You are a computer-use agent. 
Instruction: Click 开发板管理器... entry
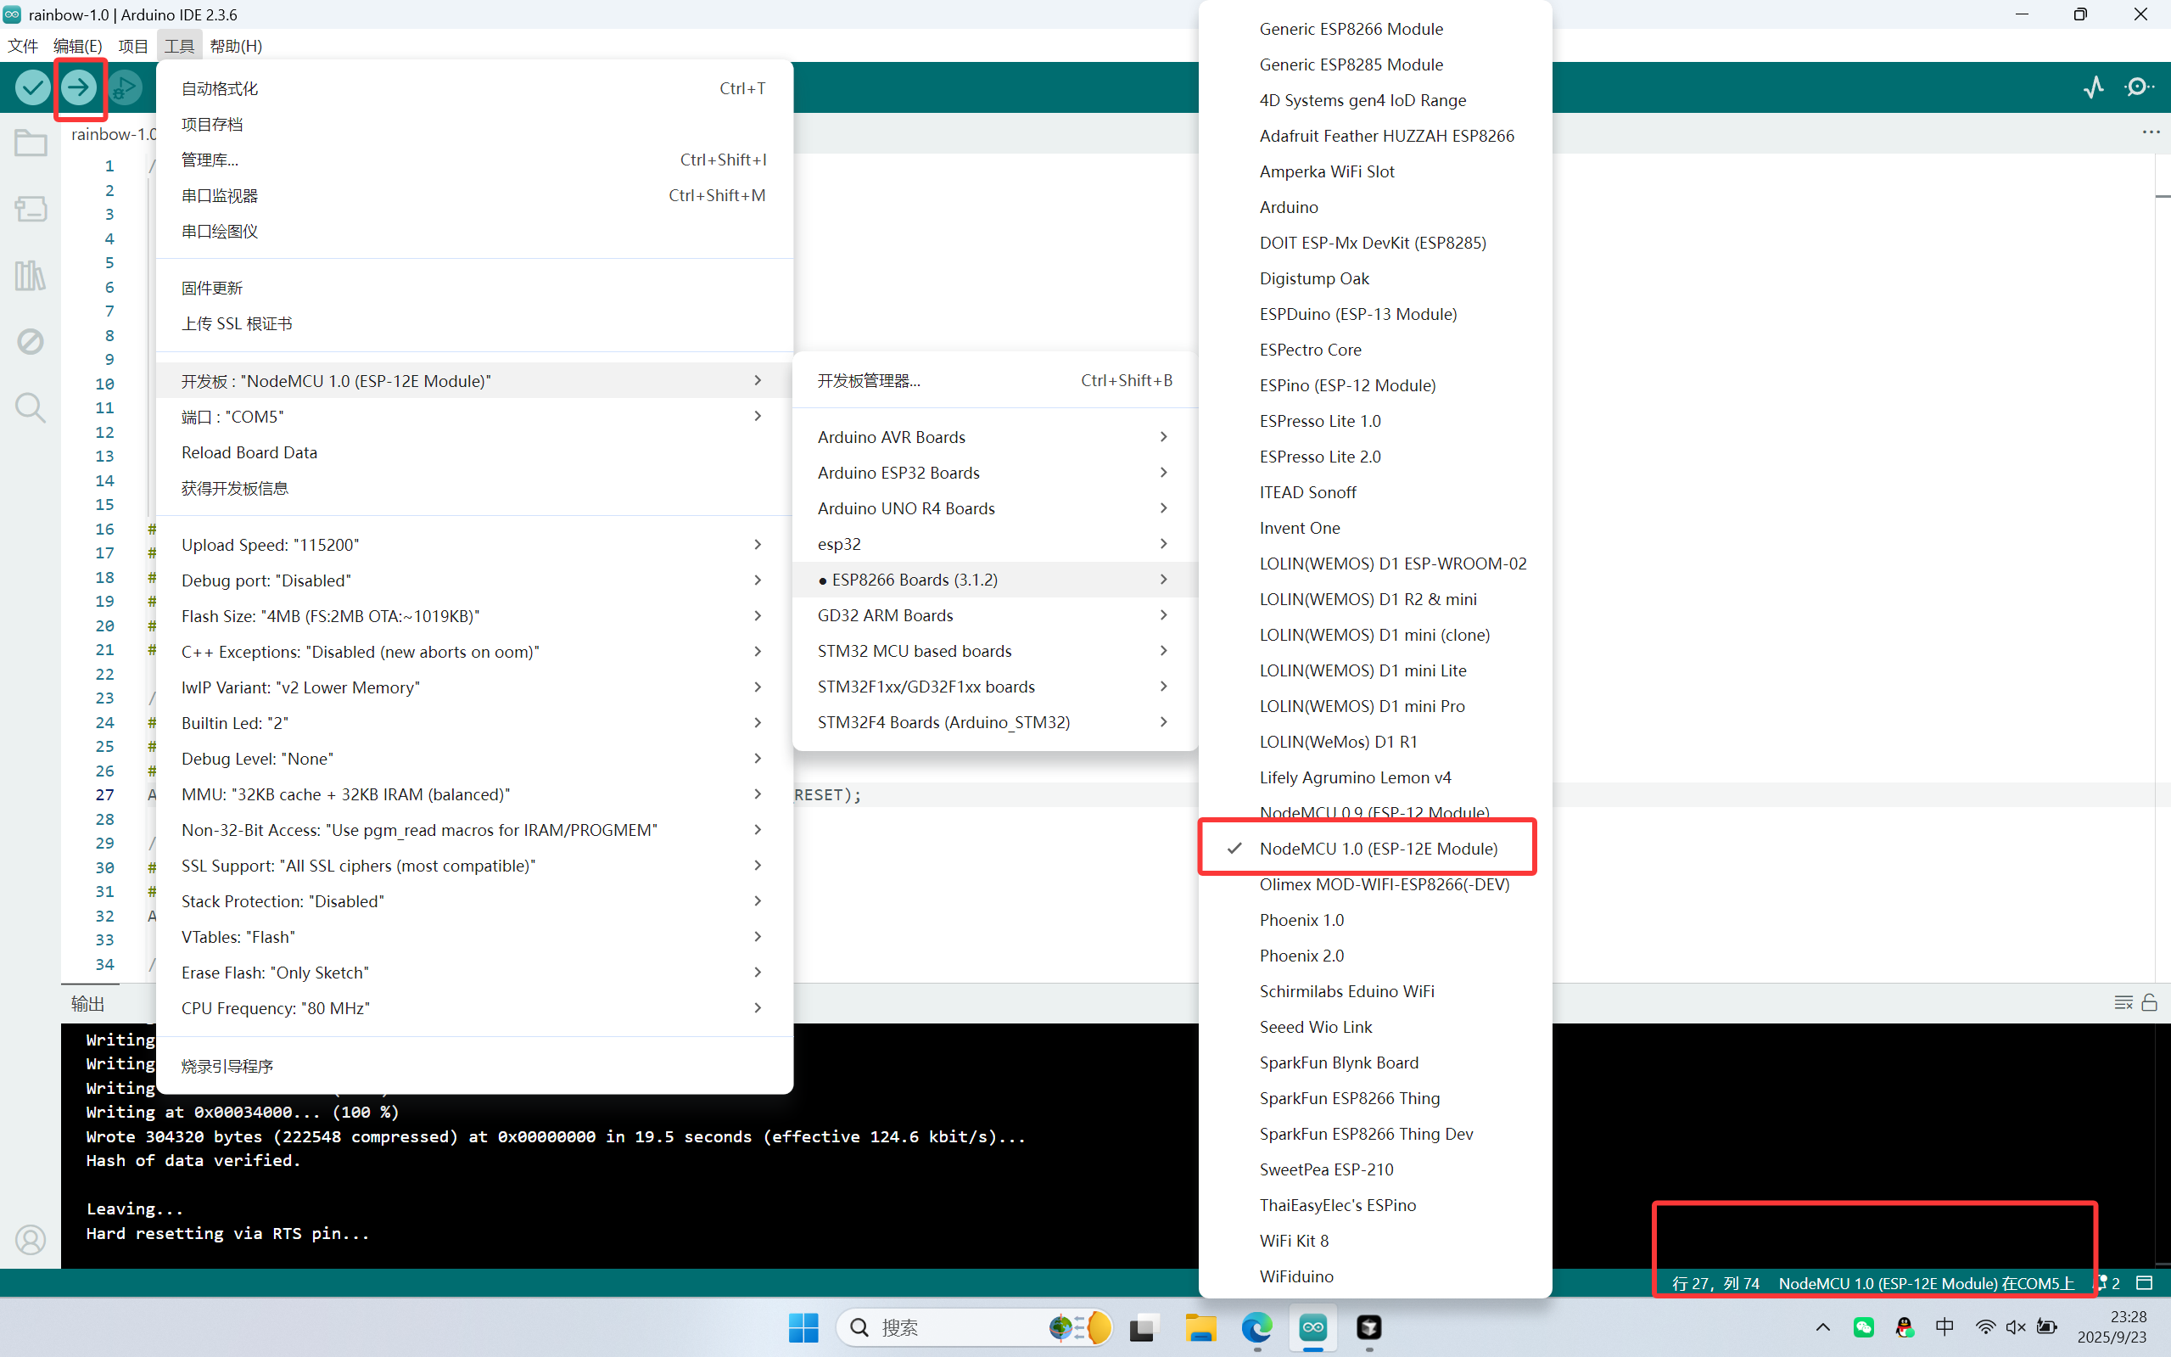coord(995,380)
